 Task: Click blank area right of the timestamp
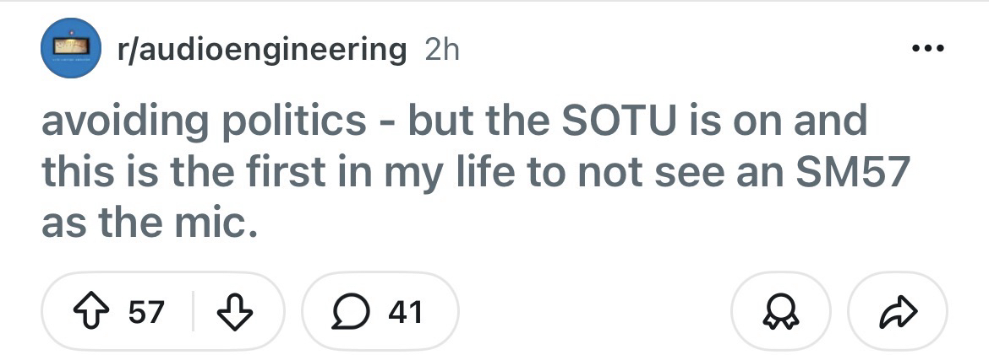(x=676, y=49)
